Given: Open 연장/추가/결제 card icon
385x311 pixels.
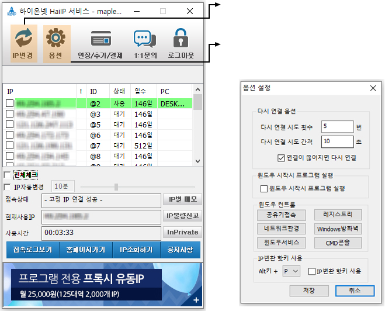Looking at the screenshot, I should pos(101,39).
